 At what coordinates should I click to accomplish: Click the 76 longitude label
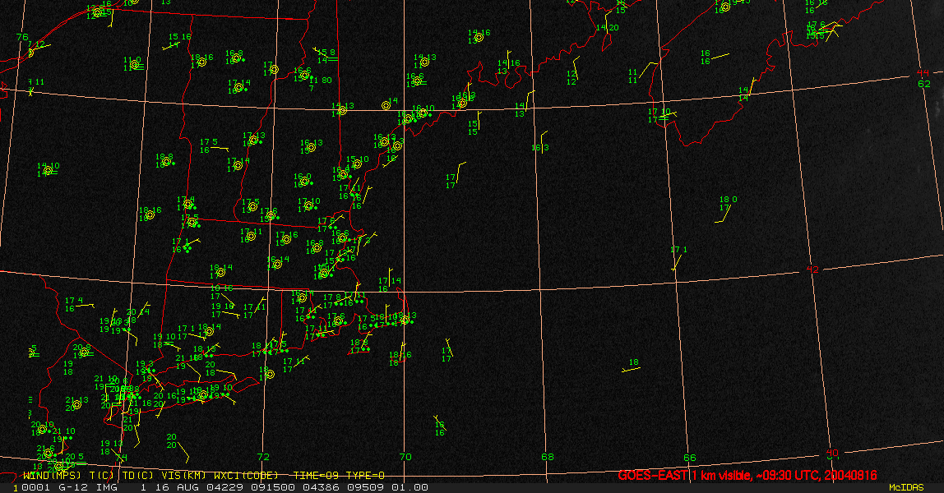click(22, 37)
